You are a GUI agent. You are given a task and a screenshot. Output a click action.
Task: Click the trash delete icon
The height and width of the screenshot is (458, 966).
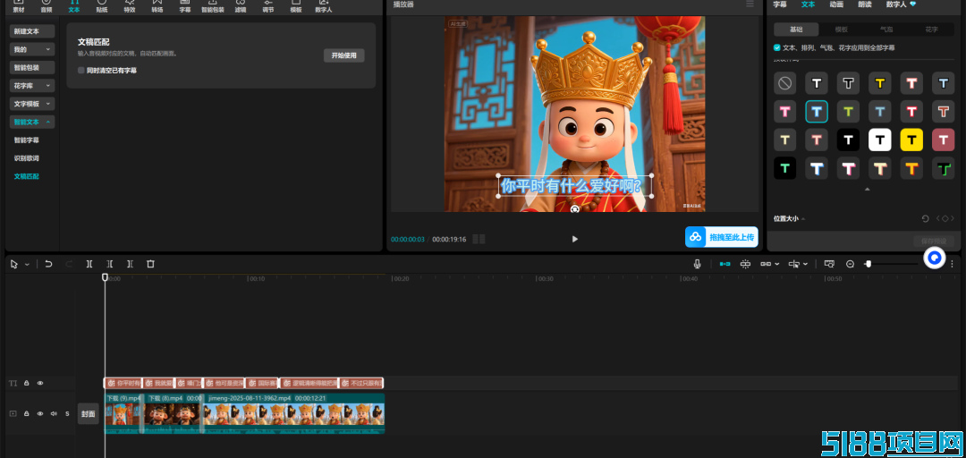(x=150, y=264)
